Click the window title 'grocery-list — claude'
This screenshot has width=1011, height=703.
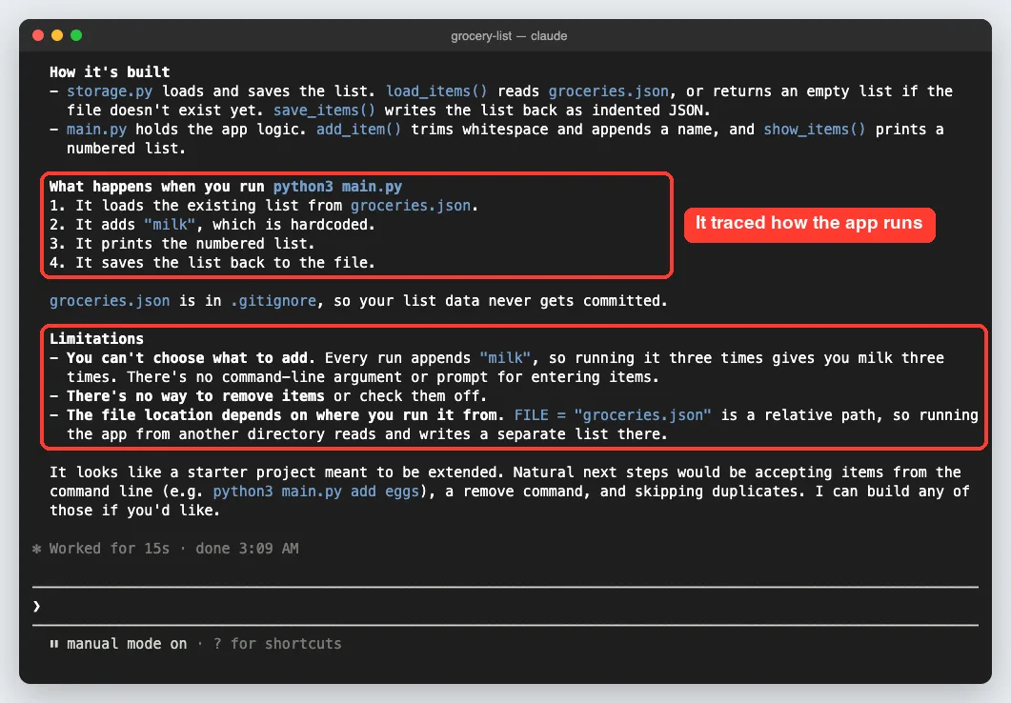tap(509, 36)
